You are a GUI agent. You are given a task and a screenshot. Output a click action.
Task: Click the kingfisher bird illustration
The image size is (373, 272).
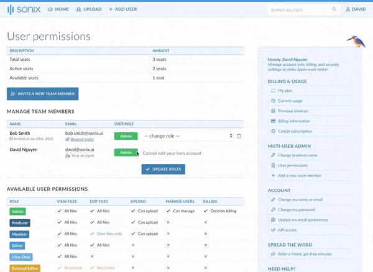point(355,42)
